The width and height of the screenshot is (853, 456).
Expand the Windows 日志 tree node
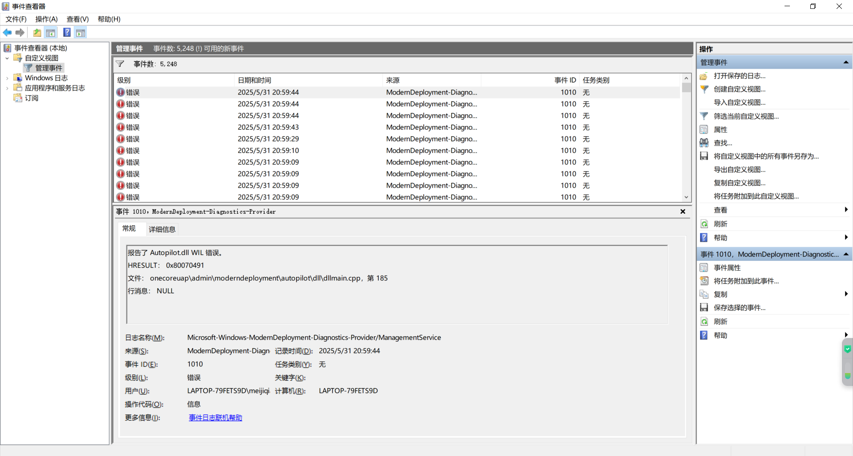pos(7,78)
